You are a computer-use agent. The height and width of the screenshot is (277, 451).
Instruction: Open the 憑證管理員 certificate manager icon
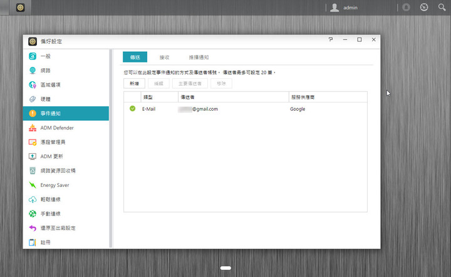point(33,142)
